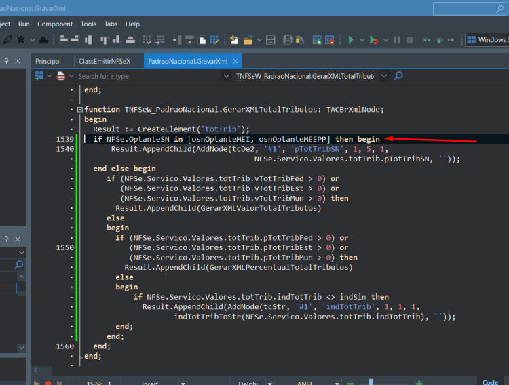
Task: Expand the GerarXMLTotalTributos method dropdown
Action: pos(384,76)
